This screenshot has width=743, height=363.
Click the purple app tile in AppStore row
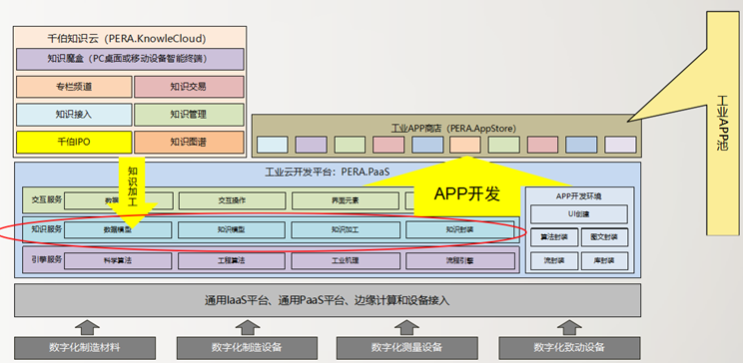pos(311,145)
